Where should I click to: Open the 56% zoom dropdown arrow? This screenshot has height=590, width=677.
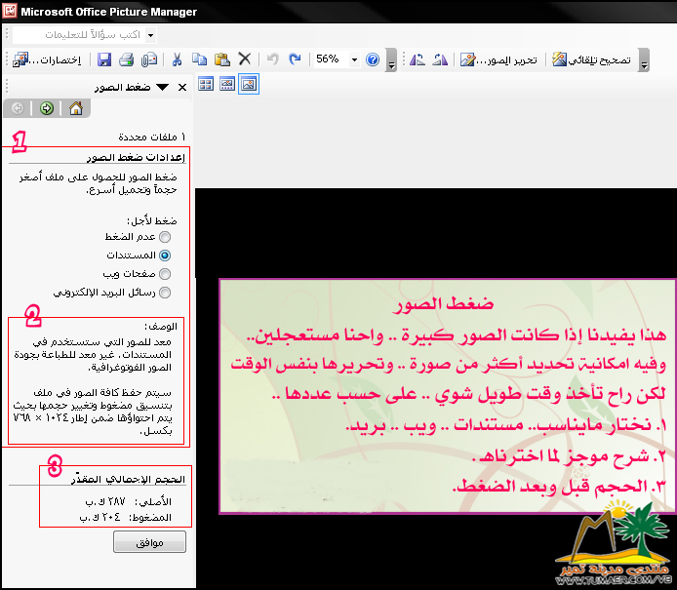(x=354, y=59)
